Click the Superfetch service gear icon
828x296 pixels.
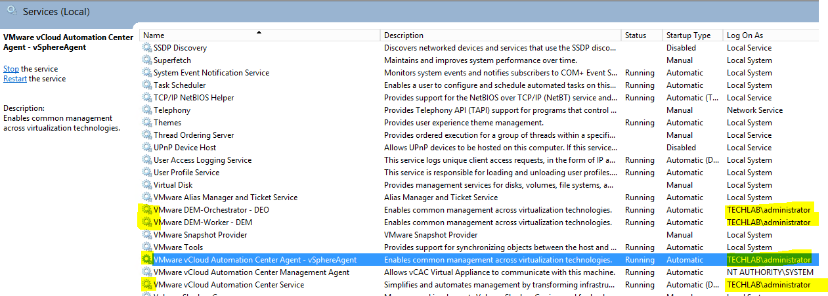click(146, 60)
